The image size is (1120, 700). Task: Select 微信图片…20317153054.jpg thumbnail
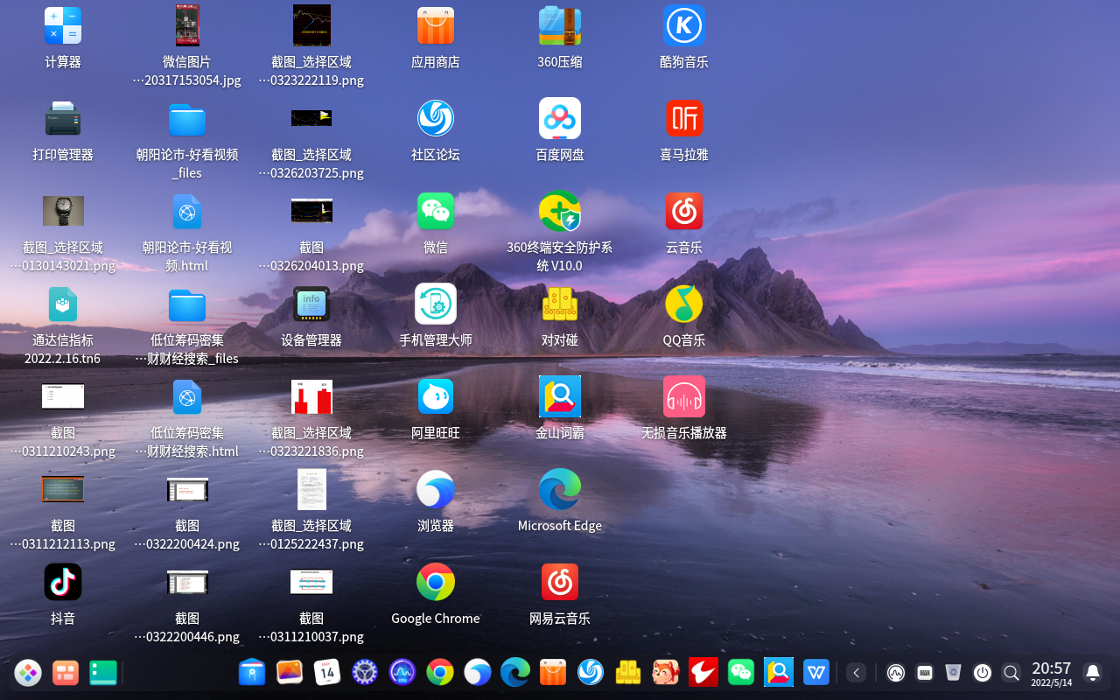(x=187, y=26)
